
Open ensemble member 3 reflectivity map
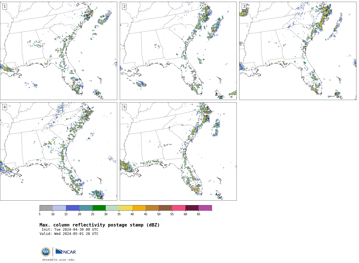pyautogui.click(x=298, y=51)
